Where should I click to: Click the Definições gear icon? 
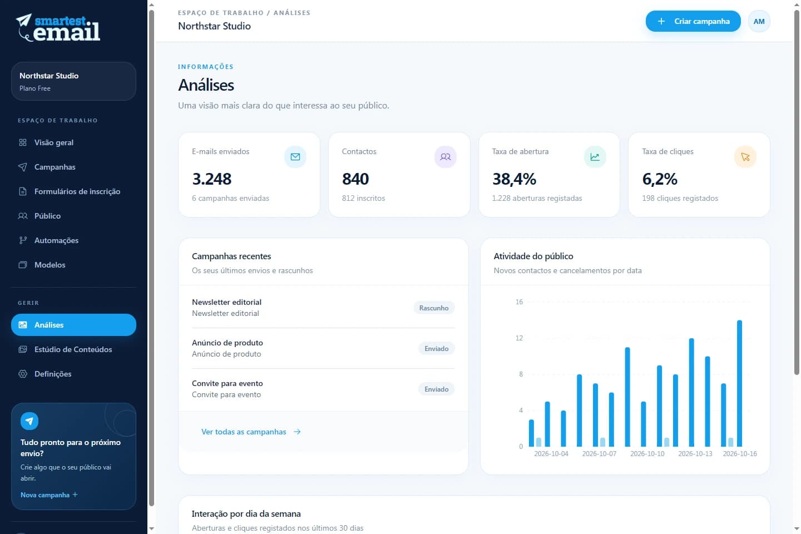23,374
